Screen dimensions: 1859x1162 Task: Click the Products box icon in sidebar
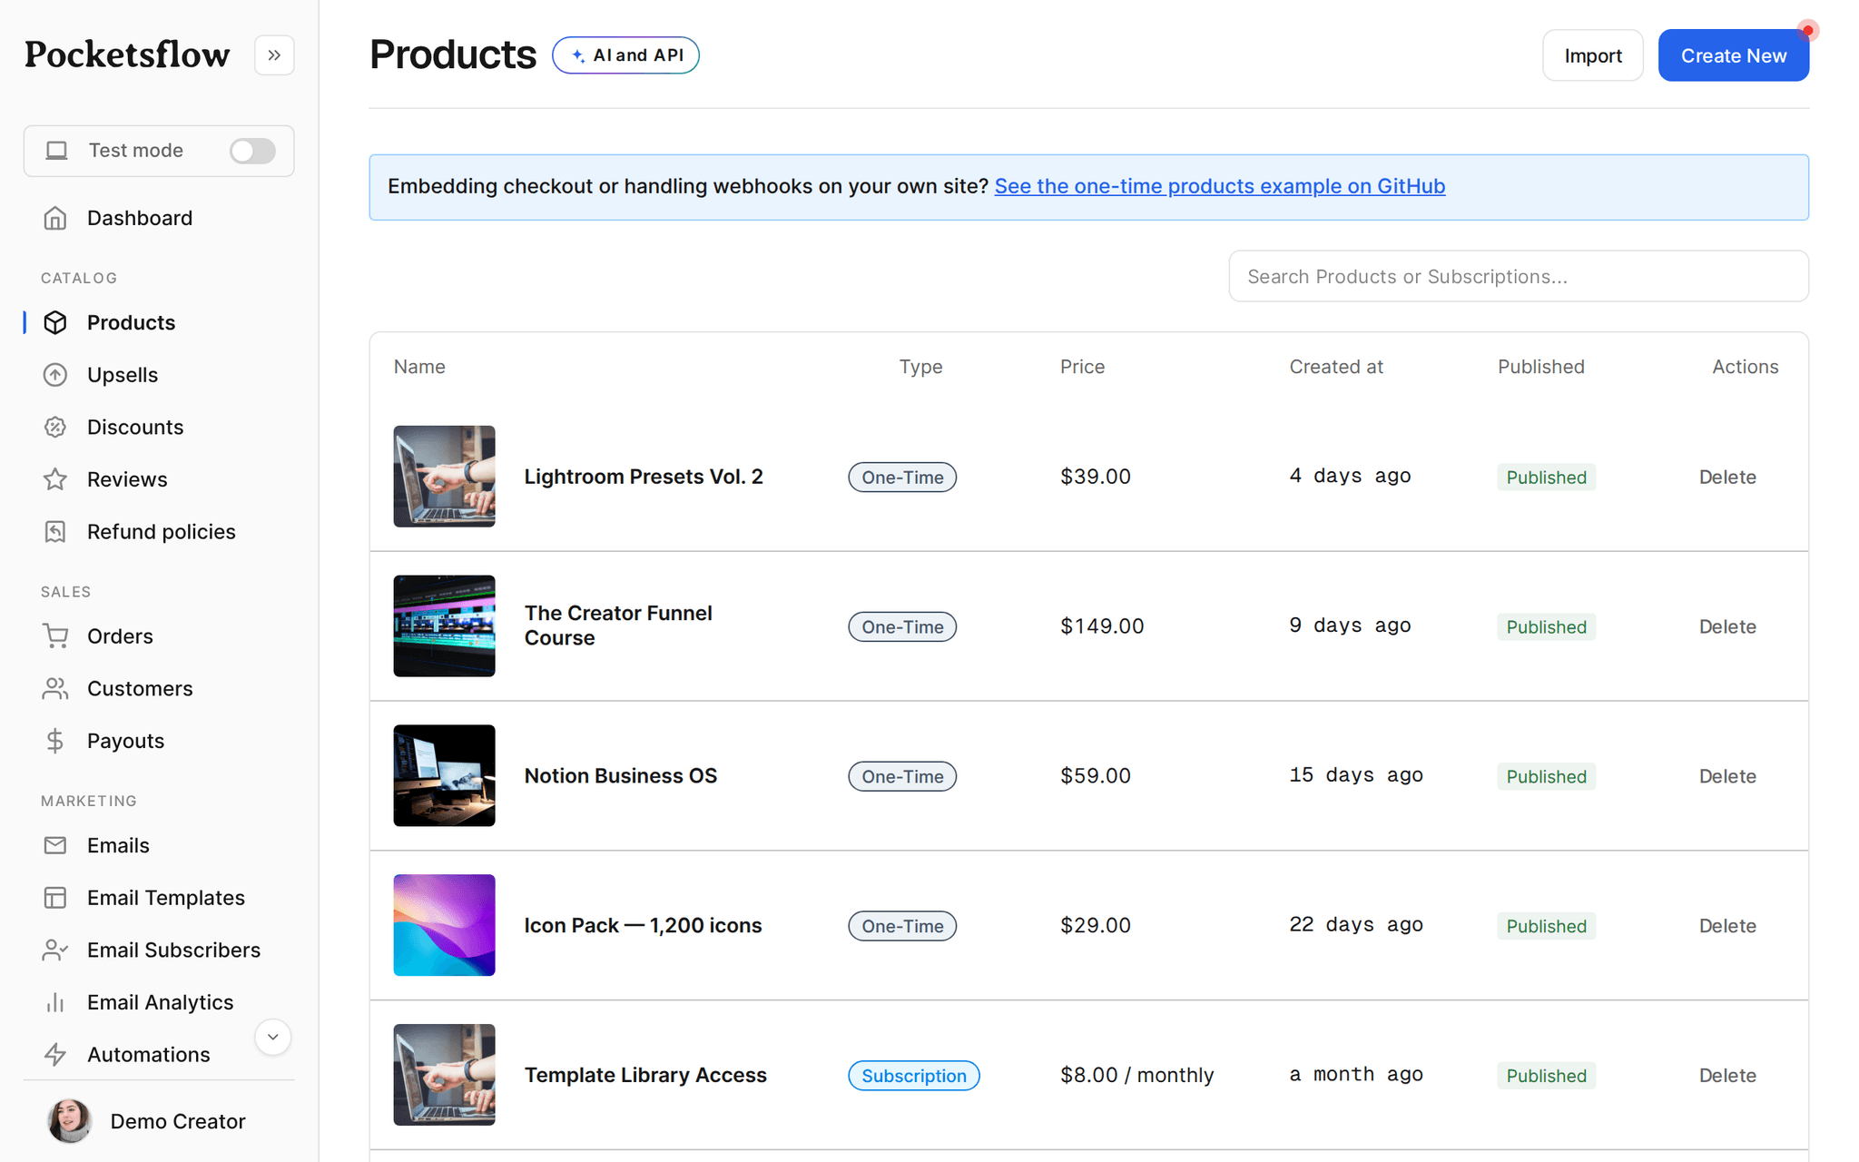point(55,322)
